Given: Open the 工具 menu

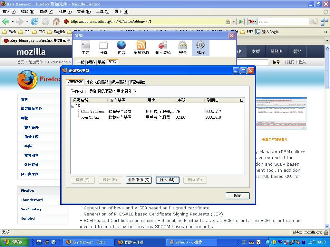Looking at the screenshot, I should [102, 12].
